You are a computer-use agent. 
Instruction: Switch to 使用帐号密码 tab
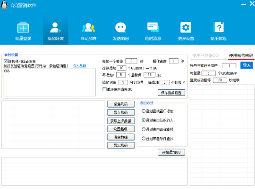(241, 55)
